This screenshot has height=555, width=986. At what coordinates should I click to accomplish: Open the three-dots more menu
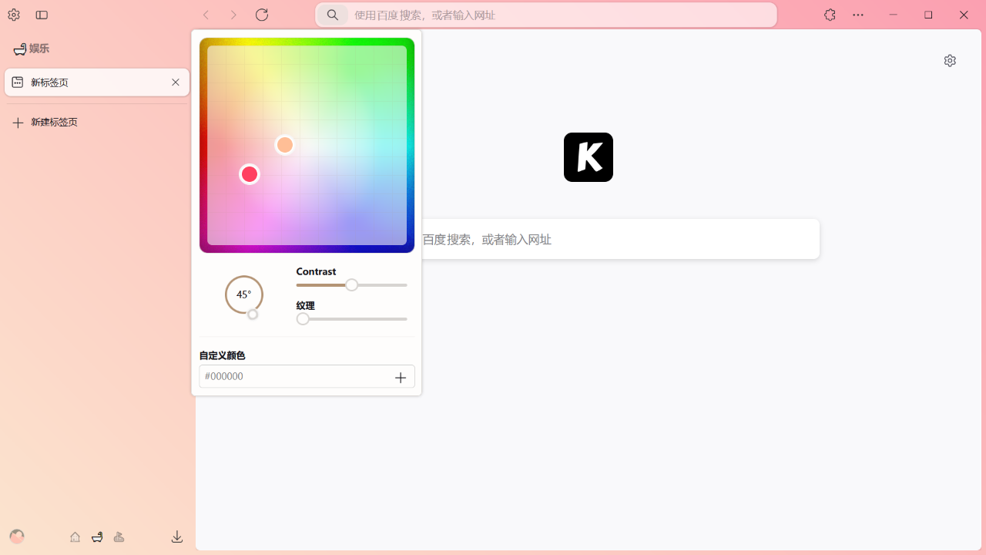(858, 15)
